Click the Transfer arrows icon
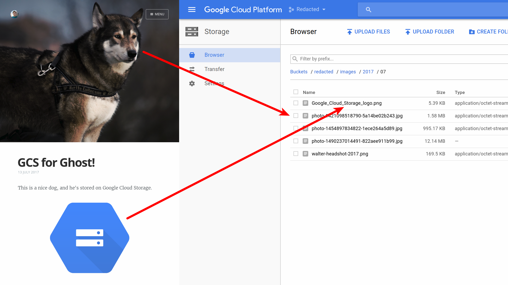508x285 pixels. [192, 69]
